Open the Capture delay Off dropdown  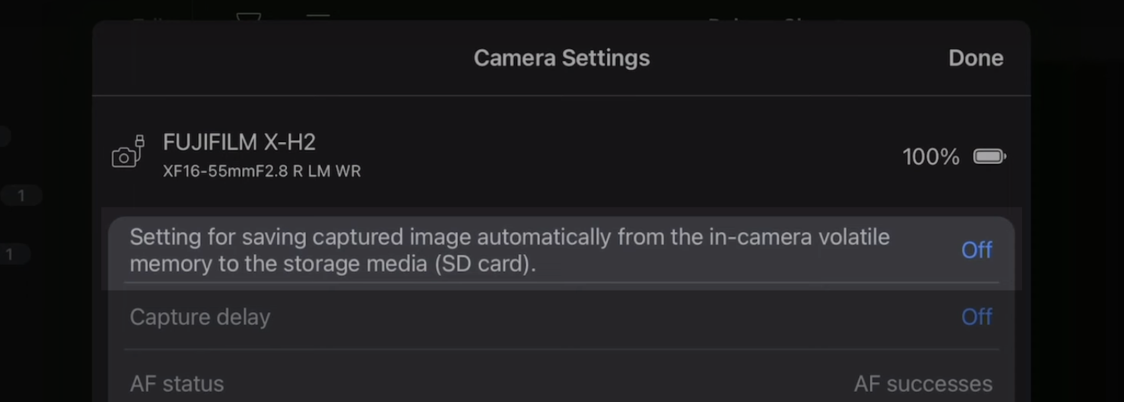(977, 317)
